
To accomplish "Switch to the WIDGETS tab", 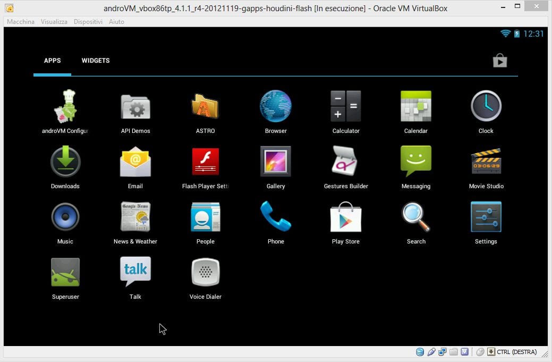I will point(96,61).
